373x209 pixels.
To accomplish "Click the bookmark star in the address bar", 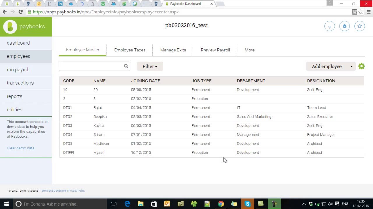I will (360, 12).
